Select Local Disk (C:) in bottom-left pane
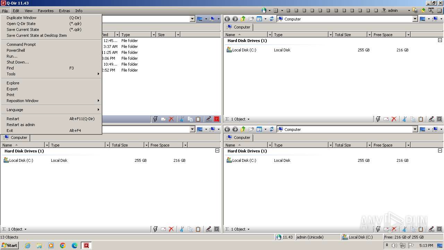 tap(18, 160)
